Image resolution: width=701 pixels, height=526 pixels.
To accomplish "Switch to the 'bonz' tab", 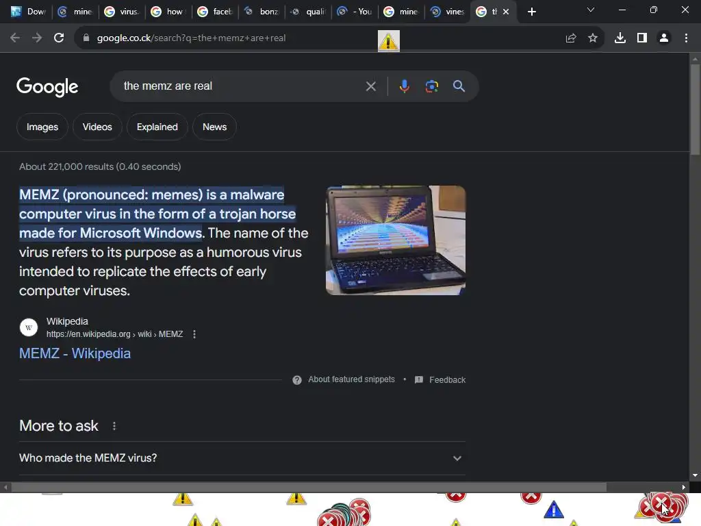I will point(261,12).
